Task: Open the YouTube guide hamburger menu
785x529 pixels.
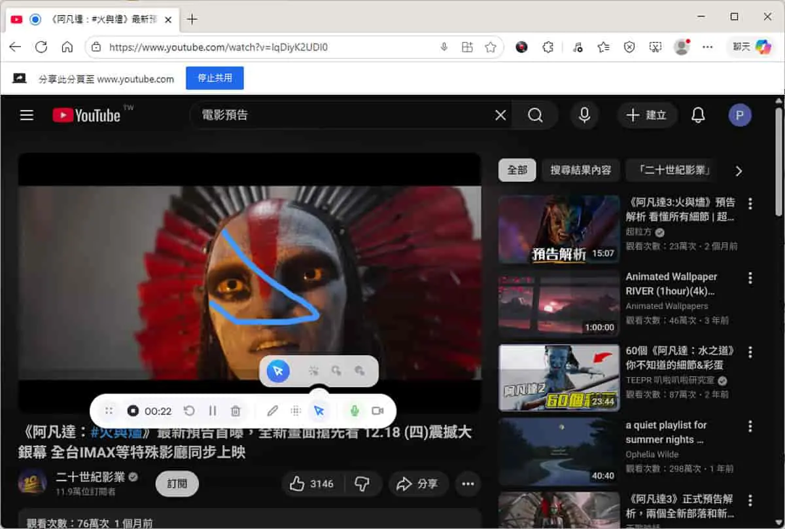Action: pyautogui.click(x=27, y=116)
